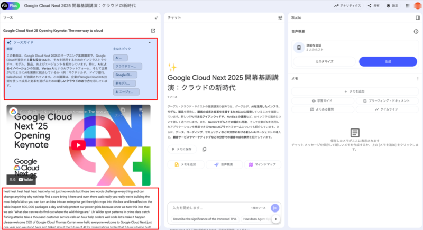Select "How does Agent Sp..." suggestion chip
Screen dimensions: 423x230
(256, 219)
